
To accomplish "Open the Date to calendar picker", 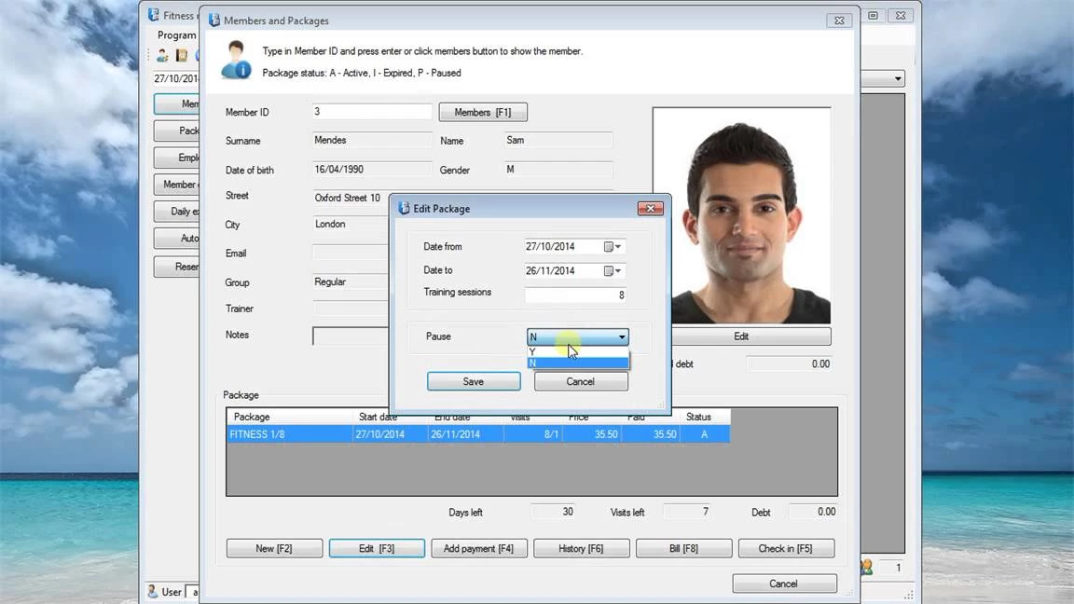I will [612, 271].
